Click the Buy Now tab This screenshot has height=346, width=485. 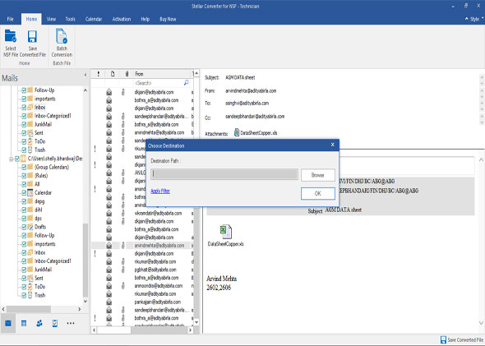(168, 19)
